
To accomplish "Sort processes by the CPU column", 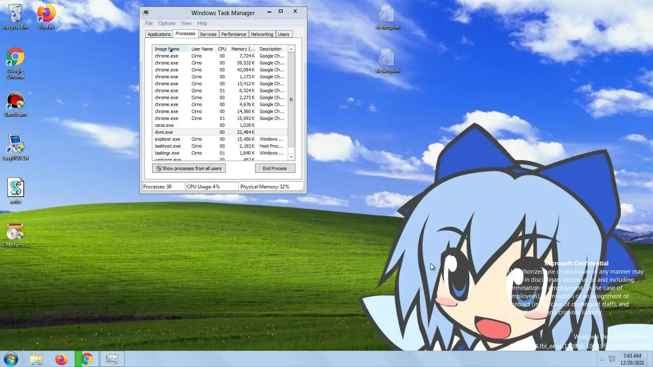I will pos(222,49).
